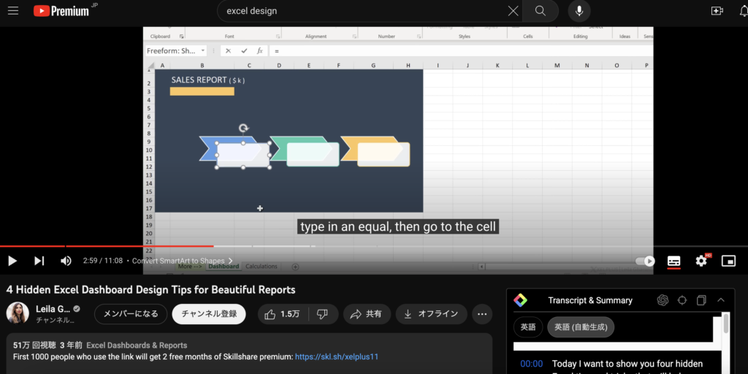748x374 pixels.
Task: Open the hamburger guide menu
Action: [12, 11]
